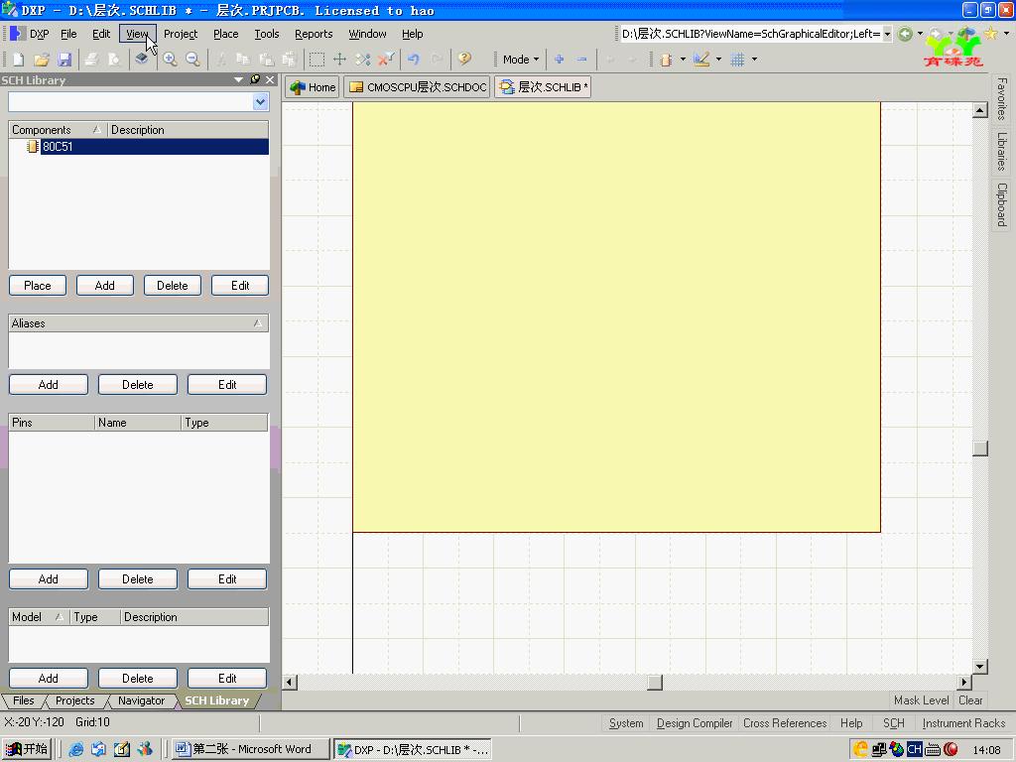The width and height of the screenshot is (1016, 762).
Task: Open the dropdown arrow beside the grid icon
Action: tap(754, 60)
